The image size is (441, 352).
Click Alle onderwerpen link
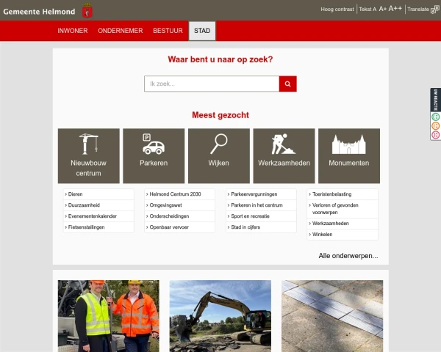(348, 256)
